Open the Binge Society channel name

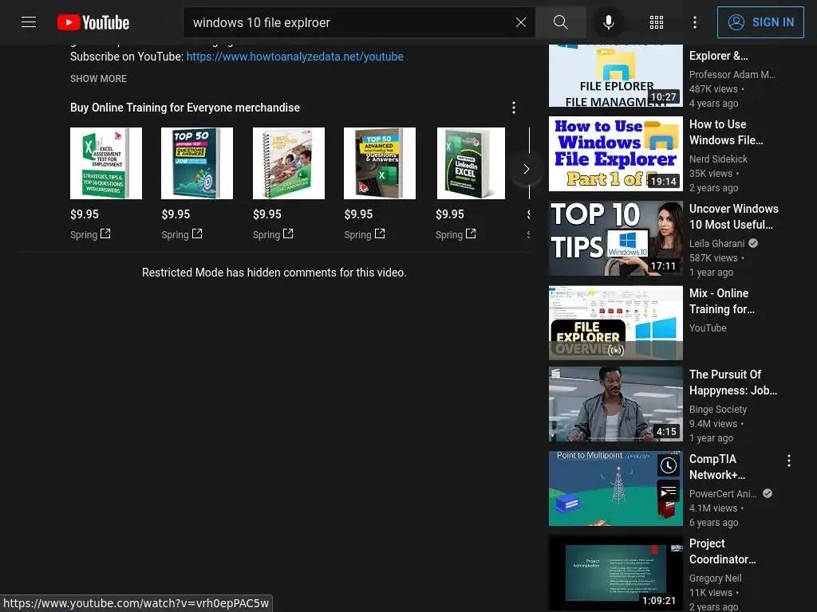coord(718,410)
